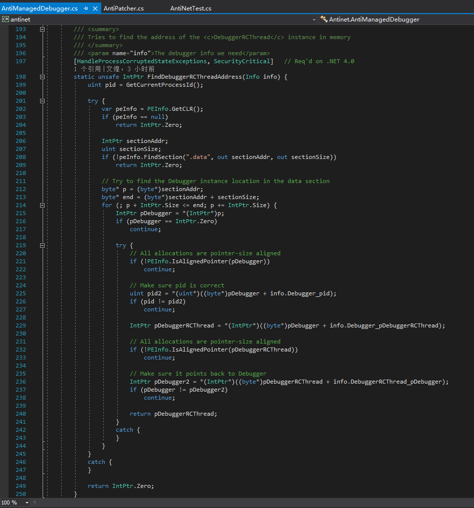The height and width of the screenshot is (508, 474).
Task: Close the AntiManagedDebugger.cs tab
Action: click(95, 9)
